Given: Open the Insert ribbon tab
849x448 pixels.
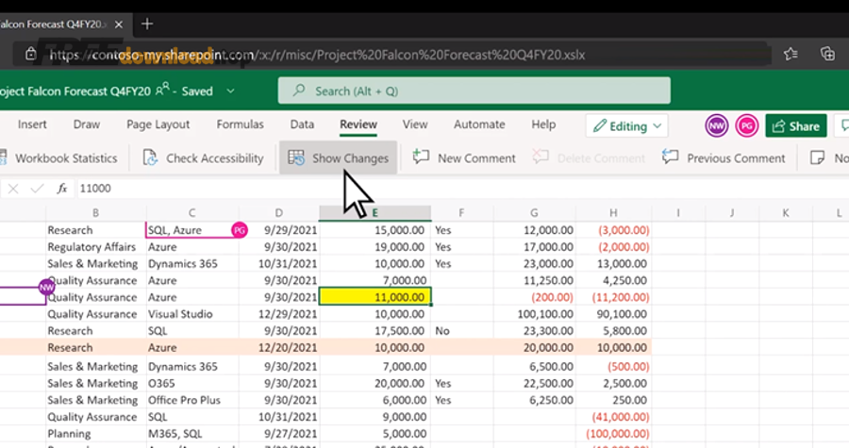Looking at the screenshot, I should tap(32, 124).
